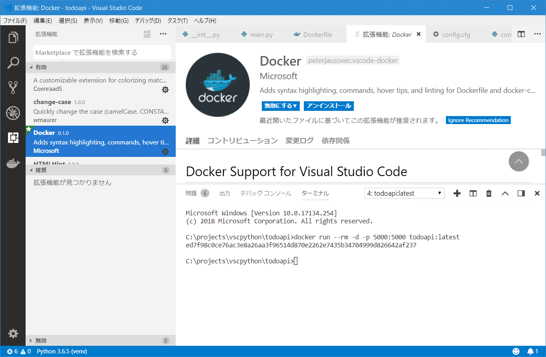
Task: Create a new terminal with the plus icon
Action: pos(457,193)
